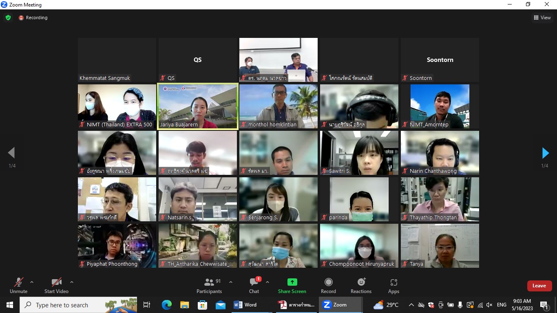Open Microsoft Edge from the taskbar
This screenshot has height=313, width=557.
pyautogui.click(x=167, y=305)
